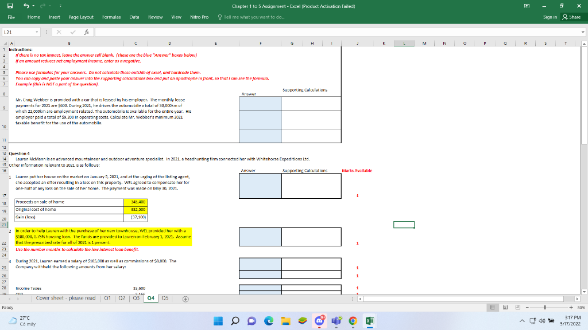Viewport: 588px width, 330px height.
Task: Select cell containing Proceeds on sale of home
Action: coord(68,202)
